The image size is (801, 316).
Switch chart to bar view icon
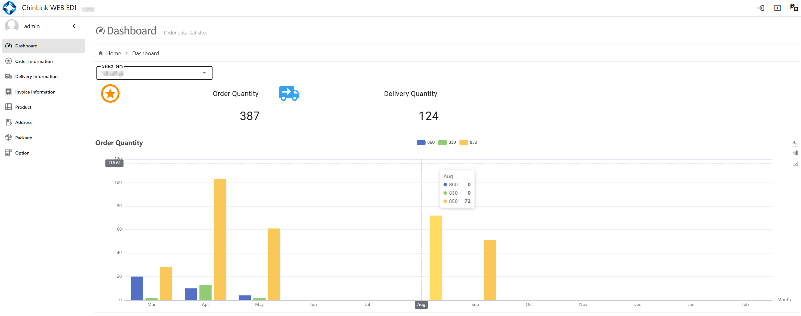point(795,153)
